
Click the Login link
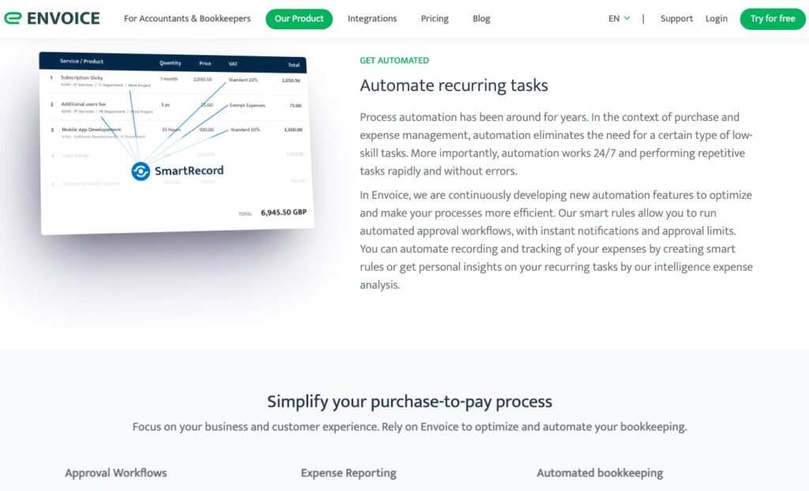tap(716, 19)
